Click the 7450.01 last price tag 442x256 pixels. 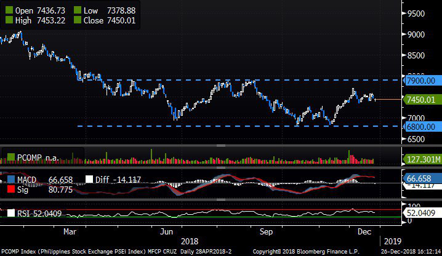421,99
